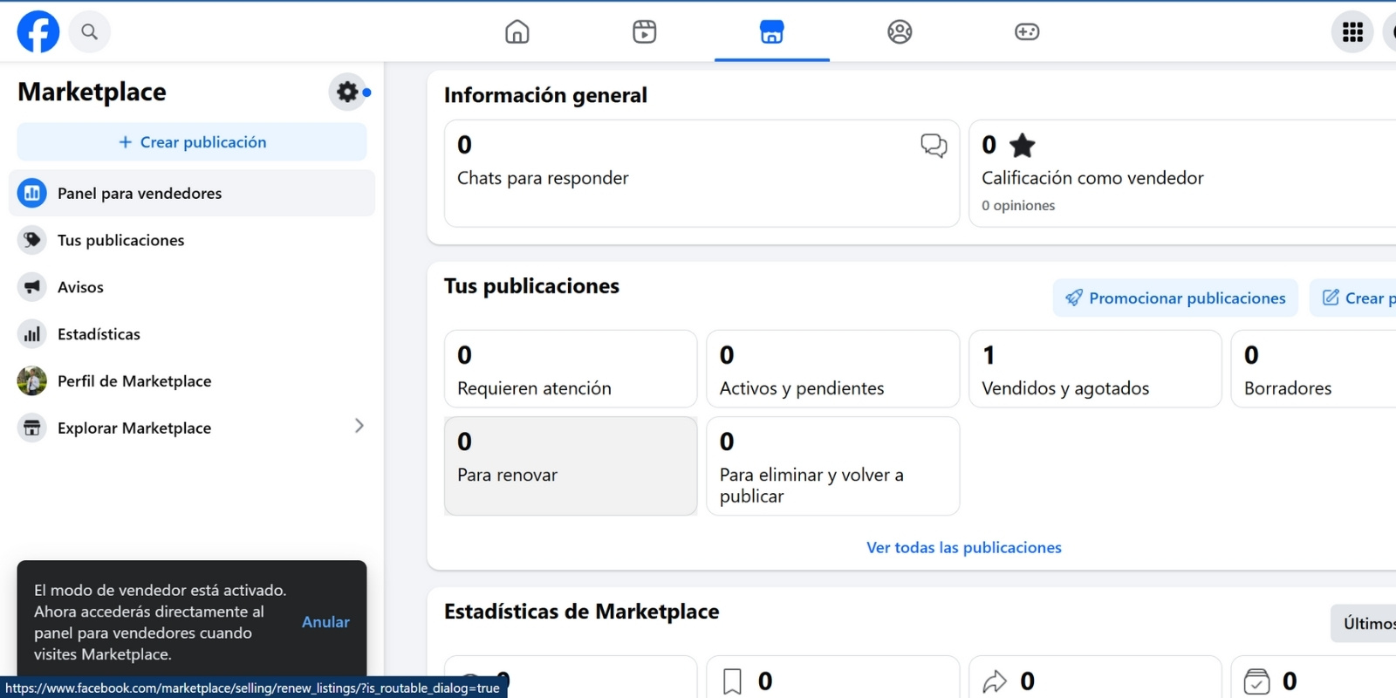The height and width of the screenshot is (698, 1396).
Task: Click 'Estadísticas de Marketplace' heading
Action: [581, 612]
